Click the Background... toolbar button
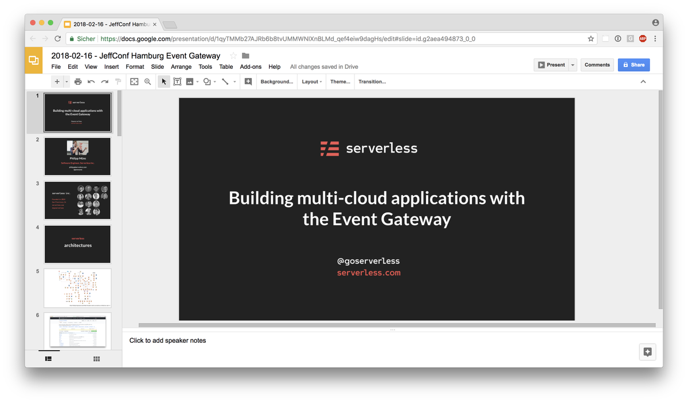688x403 pixels. click(x=277, y=82)
